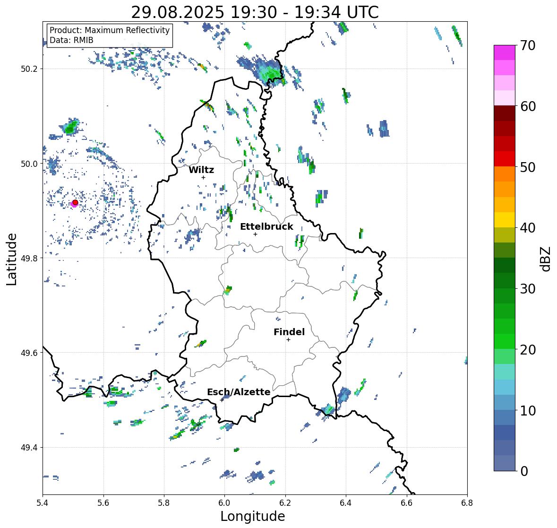Viewport: 557px width, 528px height.
Task: Click the 50.2 latitude tick label
Action: pos(29,69)
